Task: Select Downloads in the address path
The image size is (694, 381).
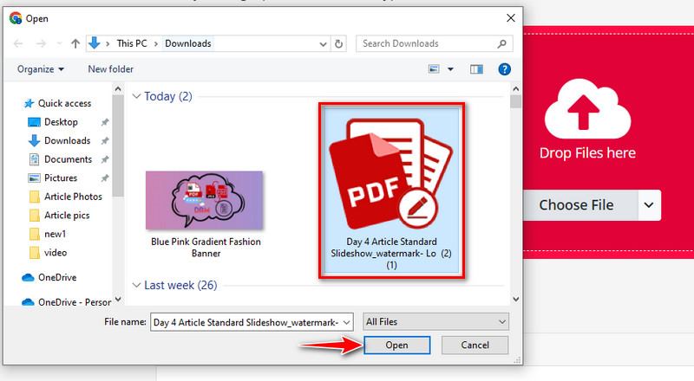Action: [x=188, y=43]
